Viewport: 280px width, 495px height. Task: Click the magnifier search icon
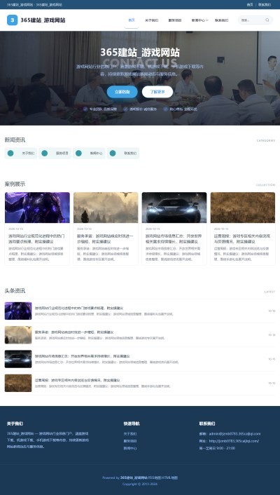(267, 20)
